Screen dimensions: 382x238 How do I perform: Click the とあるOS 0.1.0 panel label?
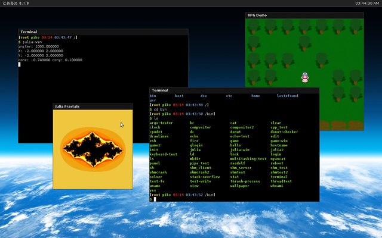click(x=16, y=3)
